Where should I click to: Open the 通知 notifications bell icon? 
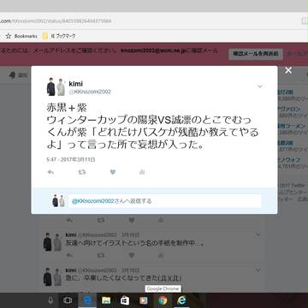point(12,75)
